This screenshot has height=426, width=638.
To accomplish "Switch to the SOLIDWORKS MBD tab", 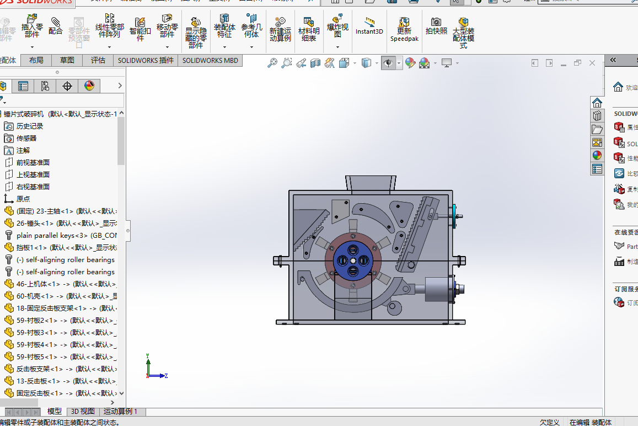I will point(210,60).
